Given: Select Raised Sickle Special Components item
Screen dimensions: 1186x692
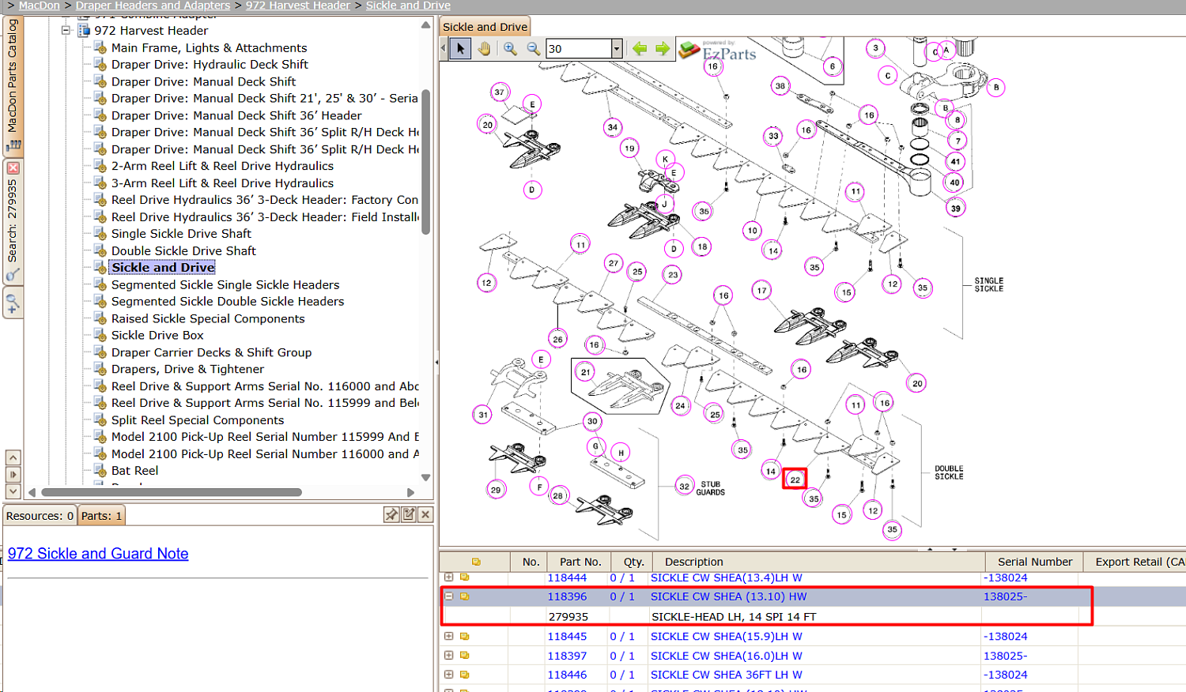Looking at the screenshot, I should (x=208, y=319).
